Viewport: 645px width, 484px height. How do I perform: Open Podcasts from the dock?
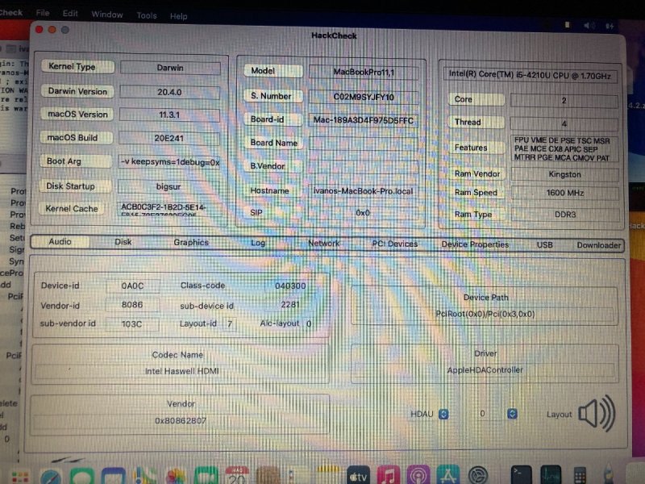[418, 476]
